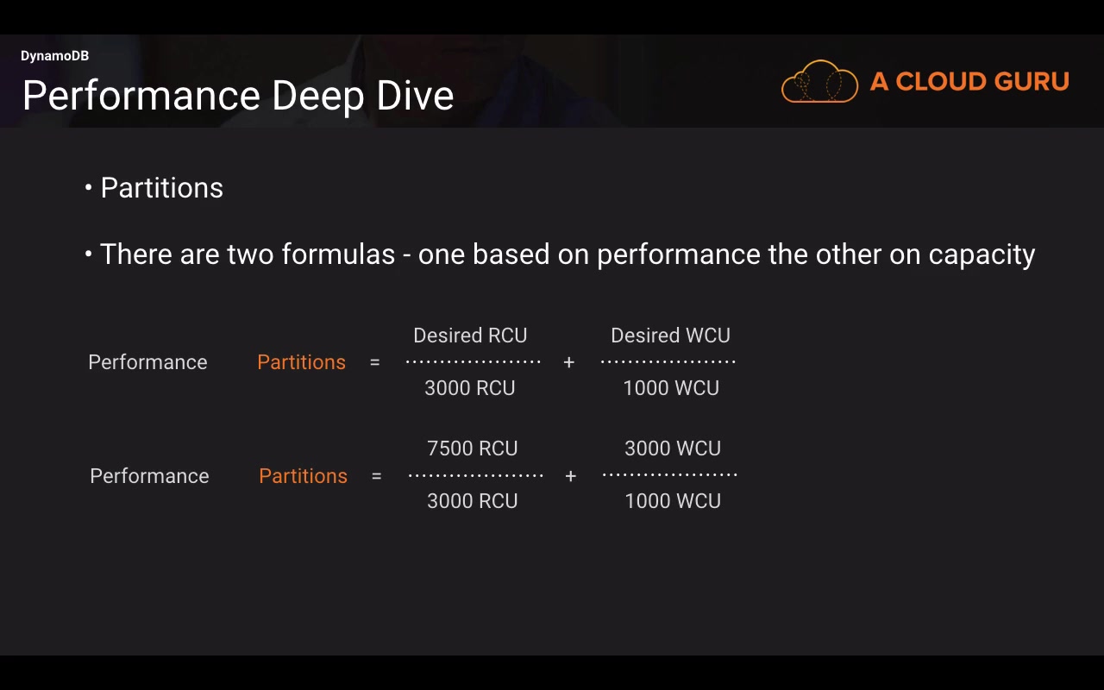This screenshot has width=1104, height=690.
Task: Click the "There are two formulas" bullet line
Action: point(567,254)
